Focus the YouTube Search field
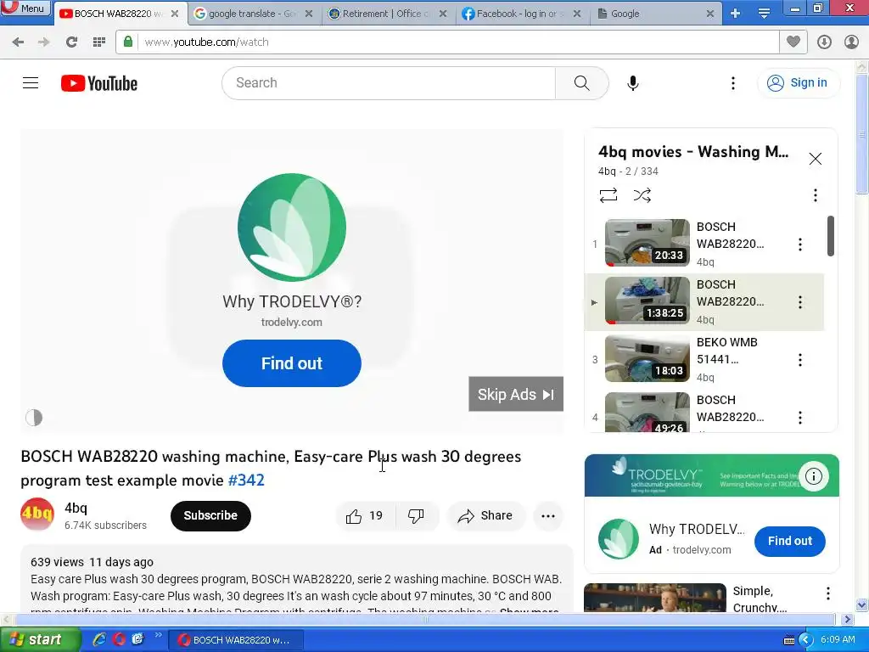 click(x=389, y=83)
